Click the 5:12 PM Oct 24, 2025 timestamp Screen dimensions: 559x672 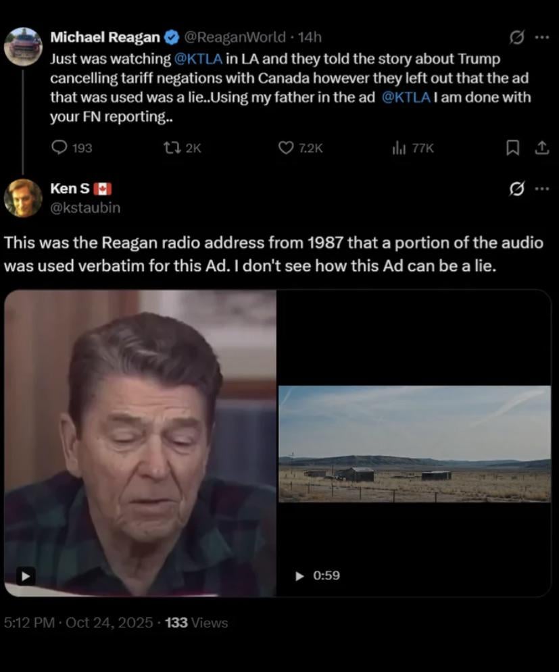pos(78,623)
